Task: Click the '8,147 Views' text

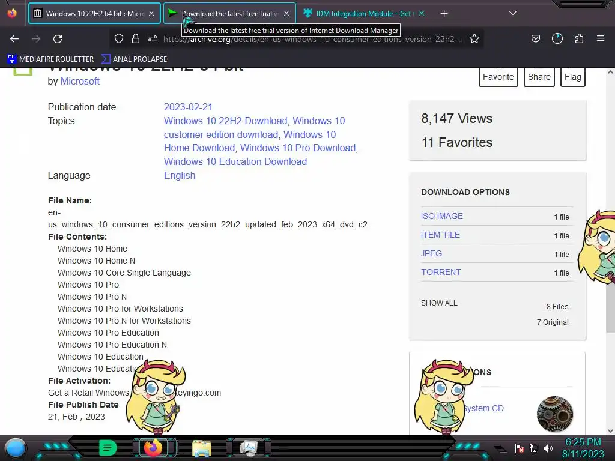Action: click(456, 118)
